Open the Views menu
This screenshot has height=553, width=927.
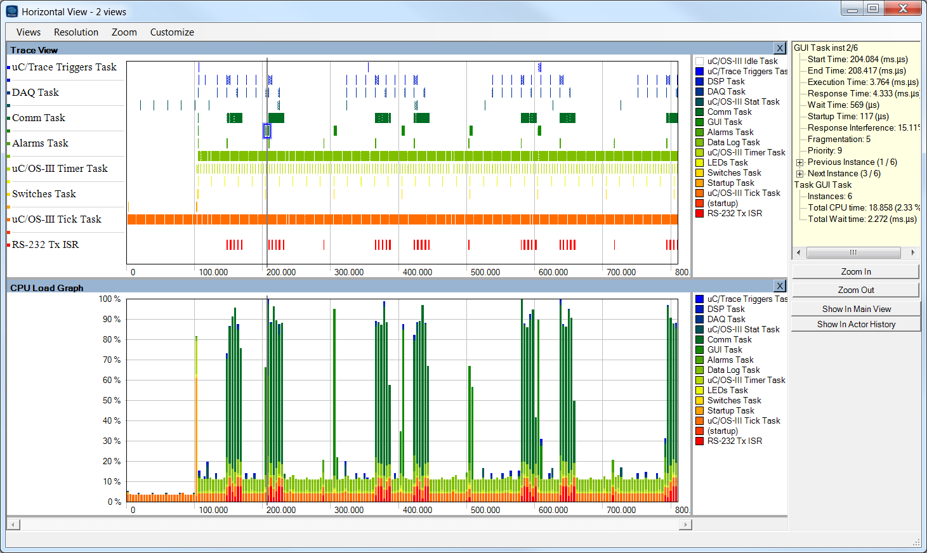[29, 32]
